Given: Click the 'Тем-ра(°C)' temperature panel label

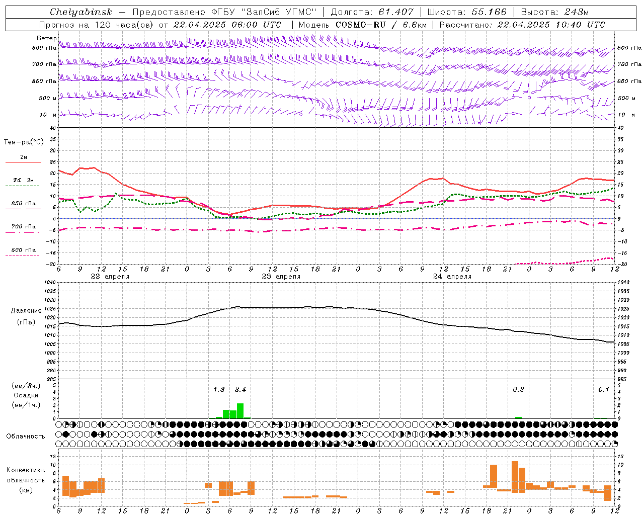Looking at the screenshot, I should pyautogui.click(x=24, y=142).
